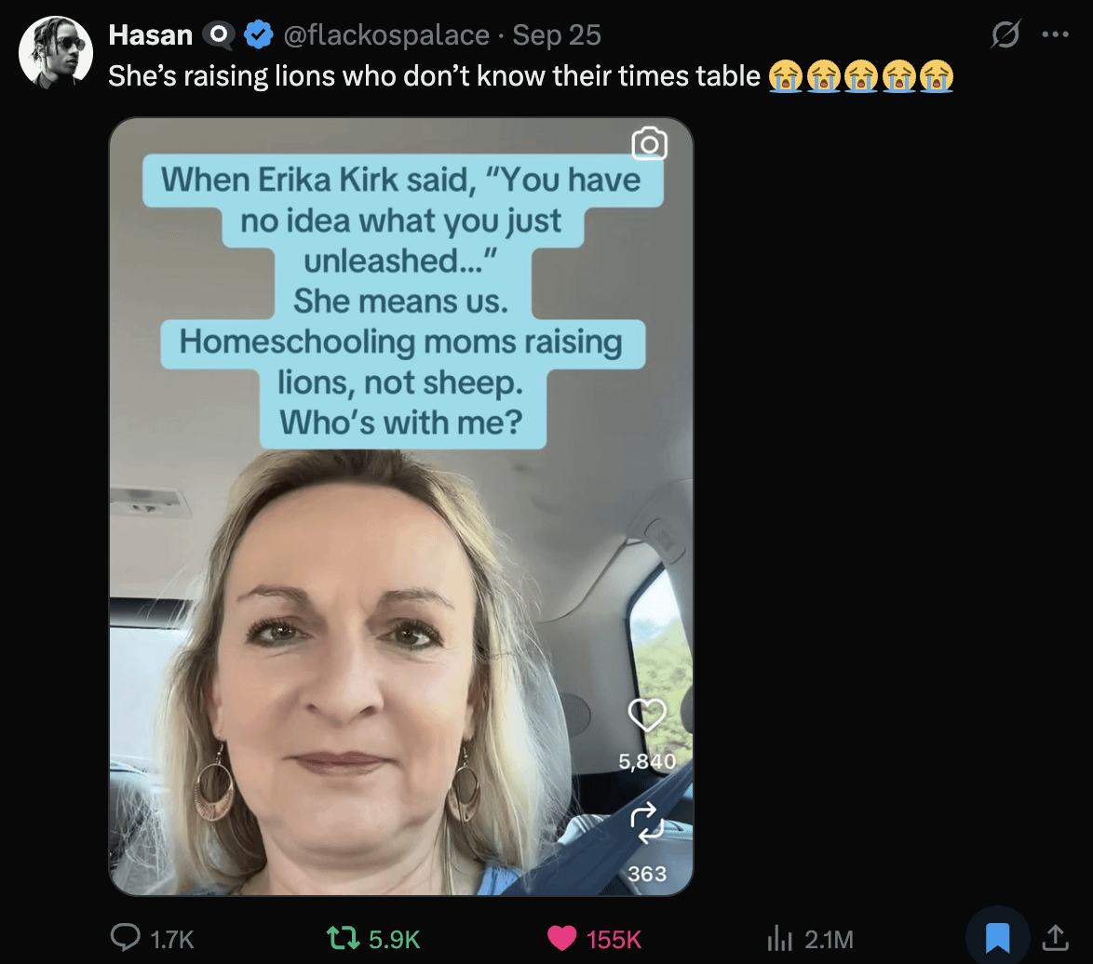The width and height of the screenshot is (1093, 964).
Task: Click the white heart icon inside the image
Action: pyautogui.click(x=647, y=715)
